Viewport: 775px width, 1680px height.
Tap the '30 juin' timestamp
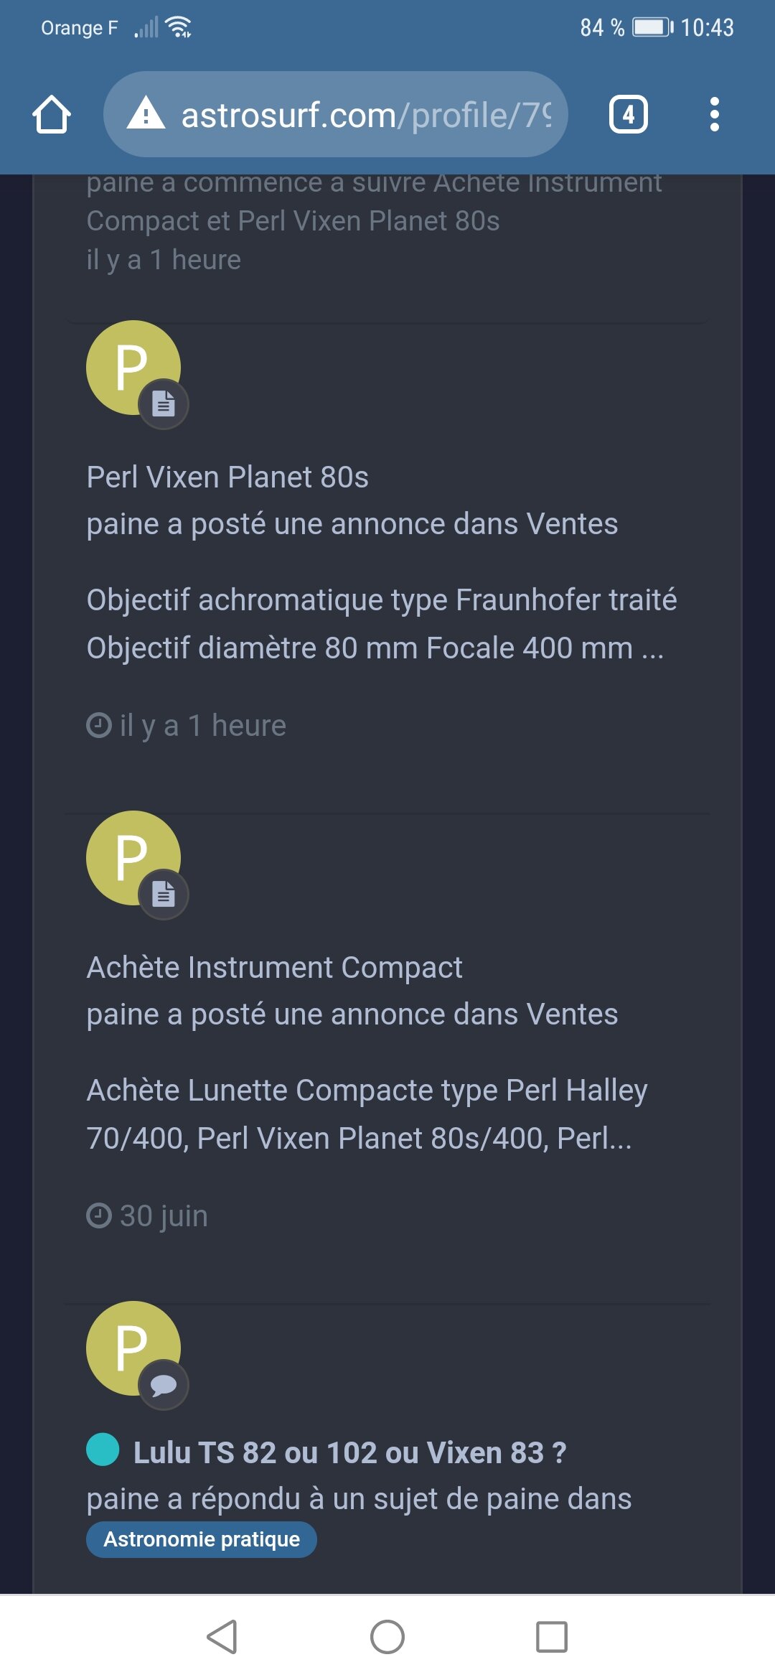coord(163,1216)
